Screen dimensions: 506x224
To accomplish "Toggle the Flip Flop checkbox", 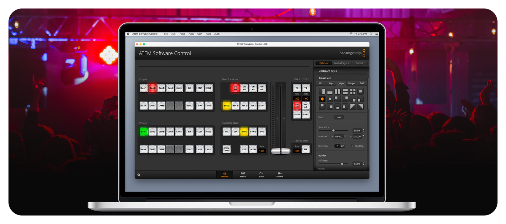I will 353,146.
